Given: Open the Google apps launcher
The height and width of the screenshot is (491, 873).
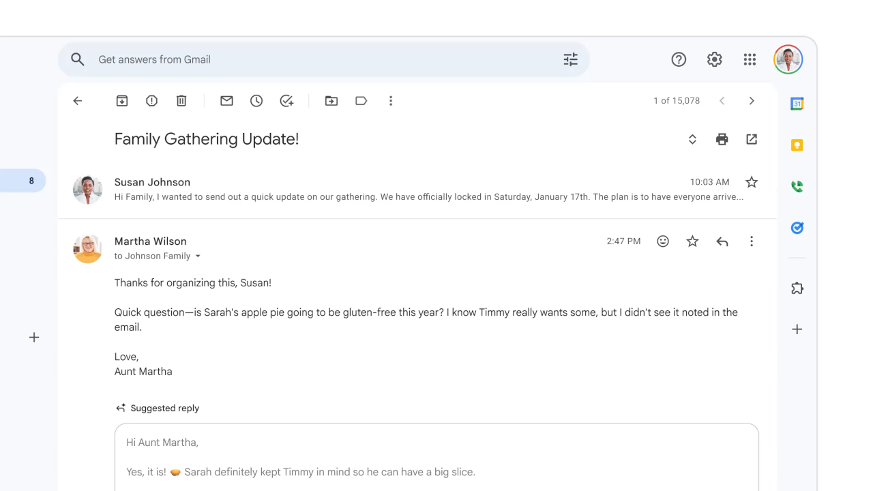Looking at the screenshot, I should pos(750,59).
